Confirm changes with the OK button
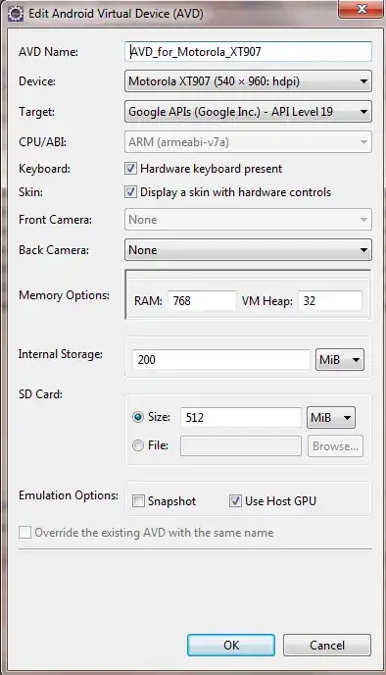The height and width of the screenshot is (675, 386). pos(231,645)
